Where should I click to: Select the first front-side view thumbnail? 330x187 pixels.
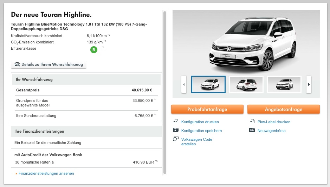(x=208, y=84)
